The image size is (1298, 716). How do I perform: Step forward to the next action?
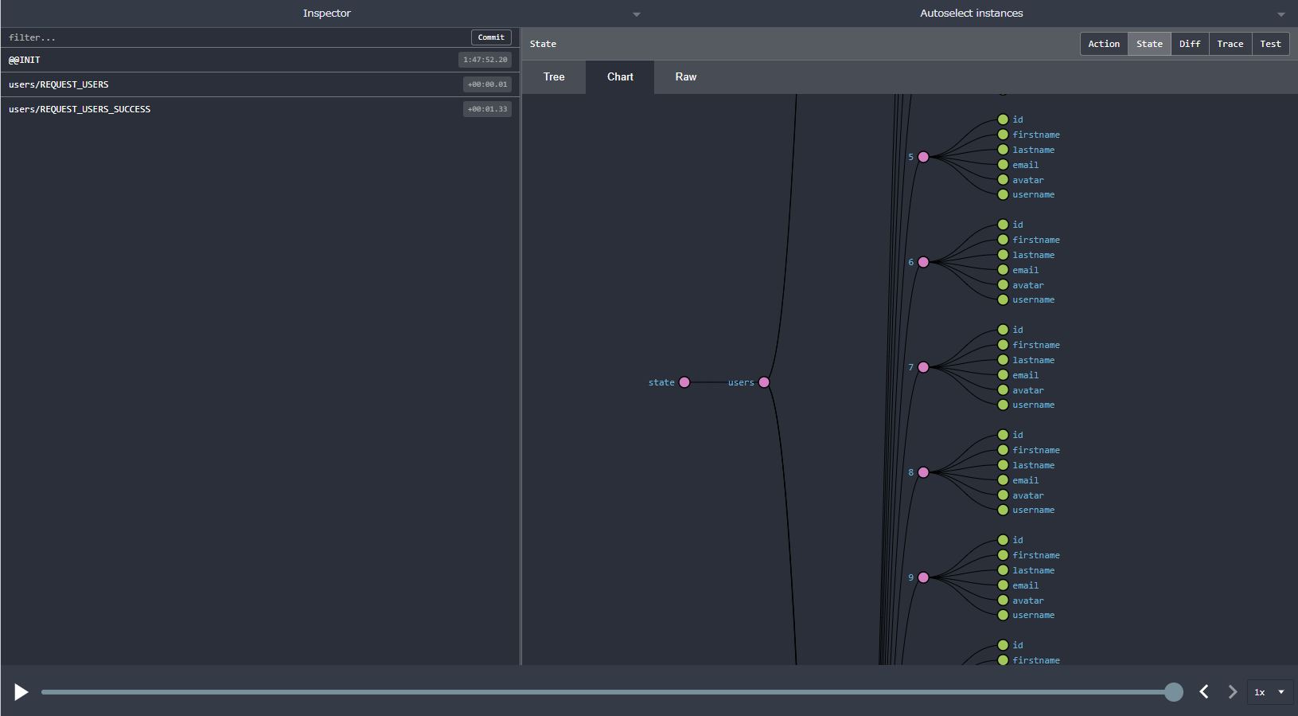1232,691
